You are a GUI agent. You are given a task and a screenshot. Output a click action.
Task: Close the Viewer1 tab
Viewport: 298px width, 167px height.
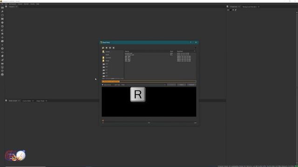[17, 6]
